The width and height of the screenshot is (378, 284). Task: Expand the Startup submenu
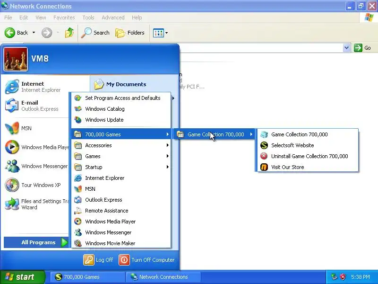121,167
